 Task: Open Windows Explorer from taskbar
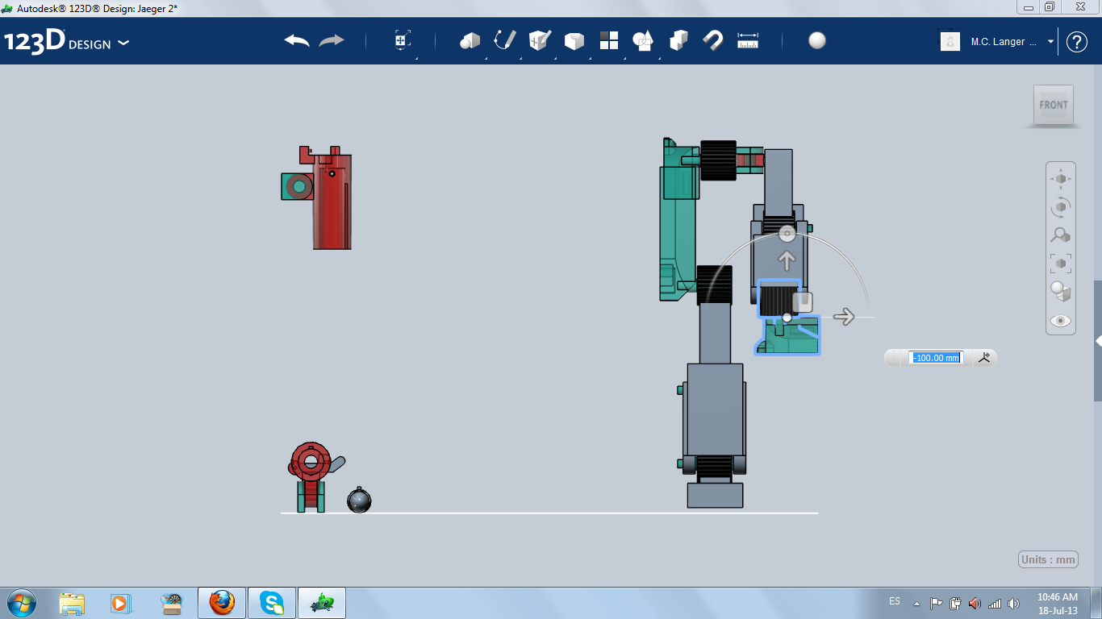pyautogui.click(x=72, y=603)
